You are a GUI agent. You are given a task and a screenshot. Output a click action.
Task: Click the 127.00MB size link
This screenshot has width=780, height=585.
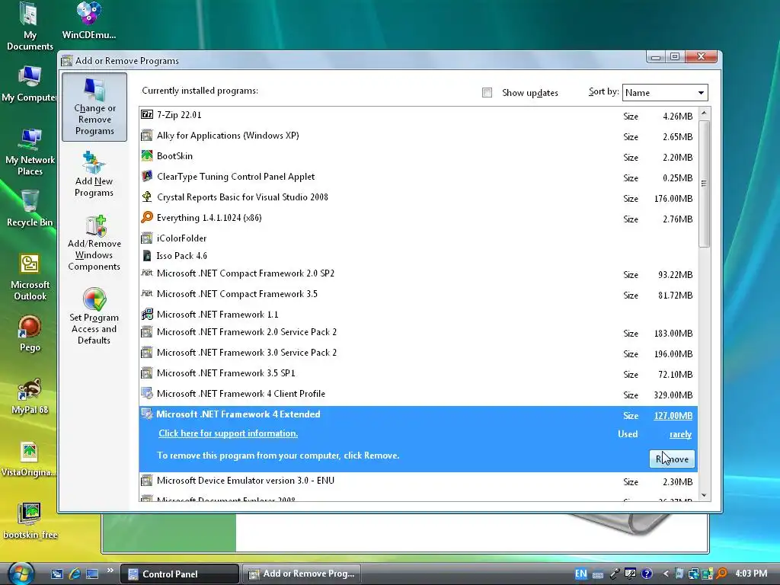[673, 415]
